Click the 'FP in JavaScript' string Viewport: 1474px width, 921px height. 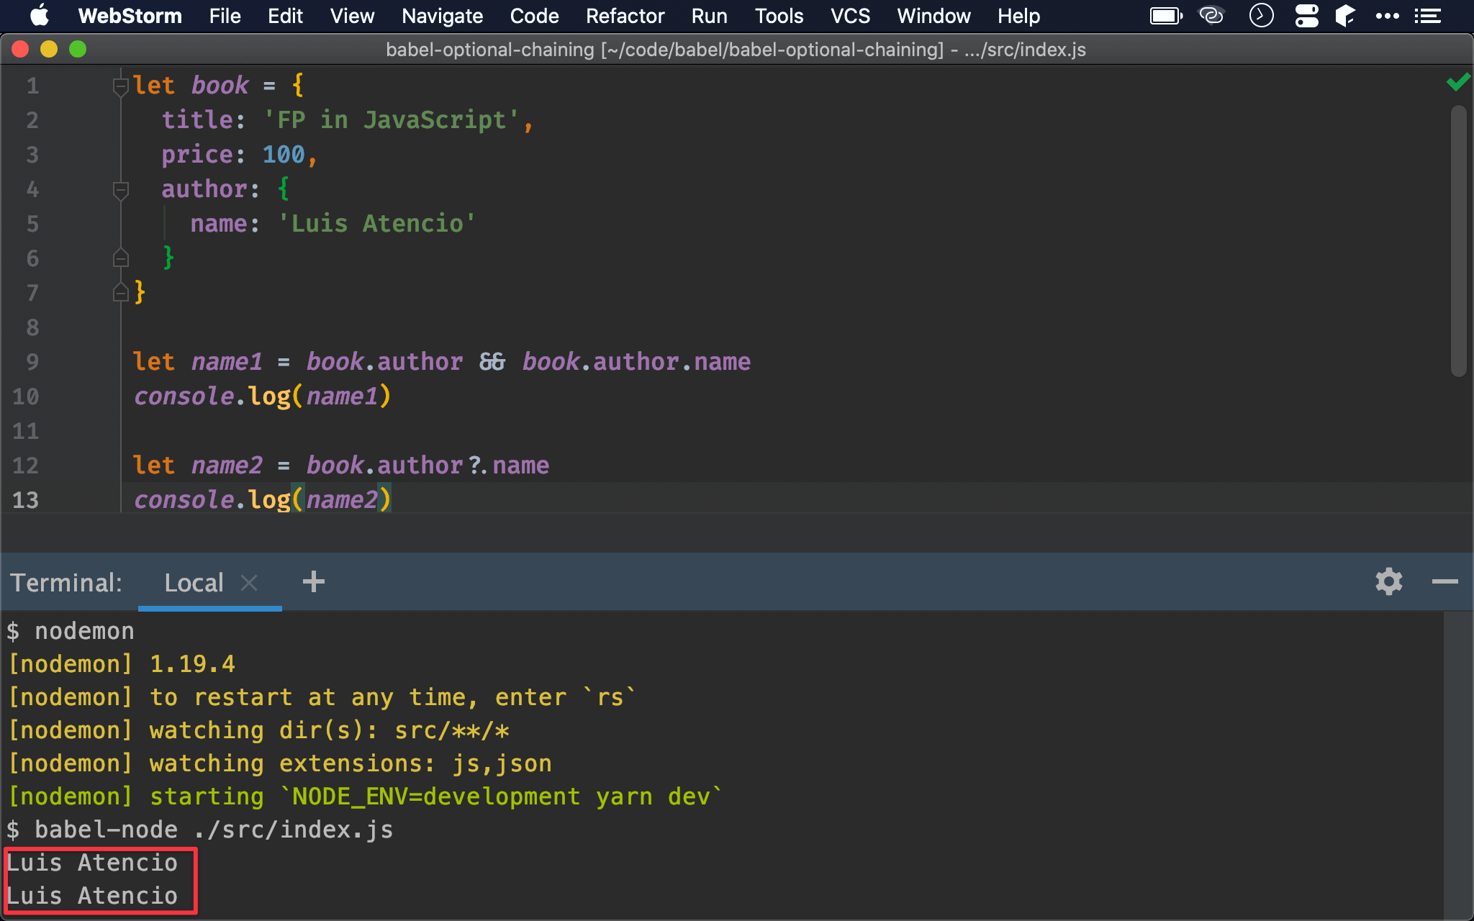(391, 119)
